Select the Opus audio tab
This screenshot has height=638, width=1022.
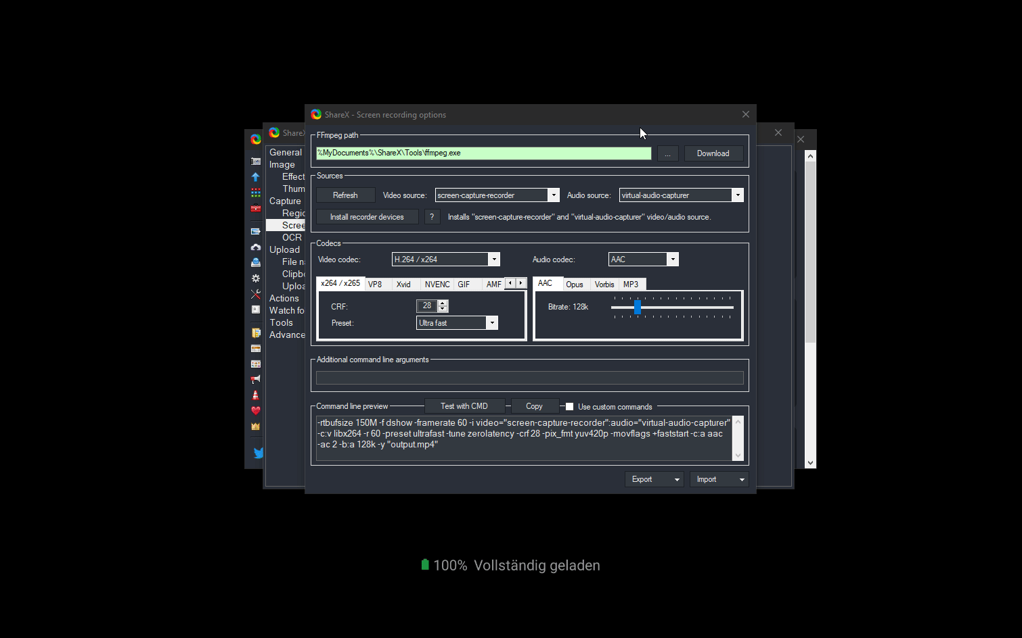pyautogui.click(x=575, y=284)
